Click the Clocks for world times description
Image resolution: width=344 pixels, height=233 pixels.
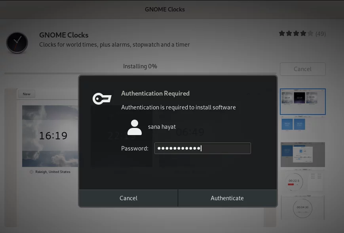tap(114, 45)
